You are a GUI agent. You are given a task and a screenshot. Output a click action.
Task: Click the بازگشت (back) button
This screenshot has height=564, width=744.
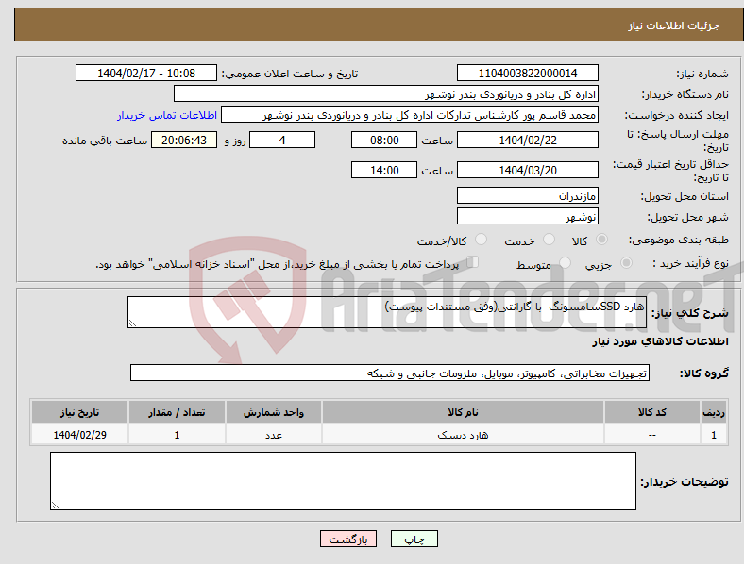(348, 539)
